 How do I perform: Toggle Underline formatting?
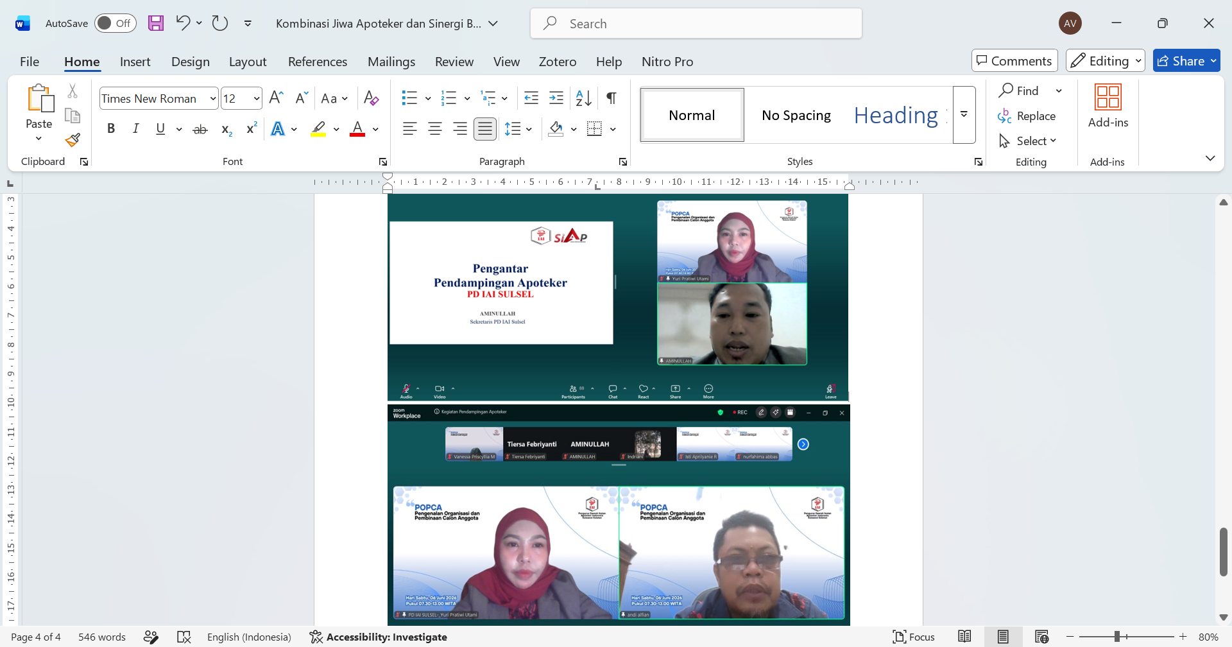[160, 129]
